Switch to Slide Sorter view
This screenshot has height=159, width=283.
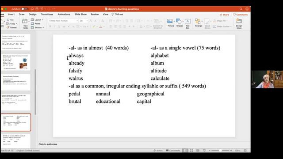tap(191, 150)
